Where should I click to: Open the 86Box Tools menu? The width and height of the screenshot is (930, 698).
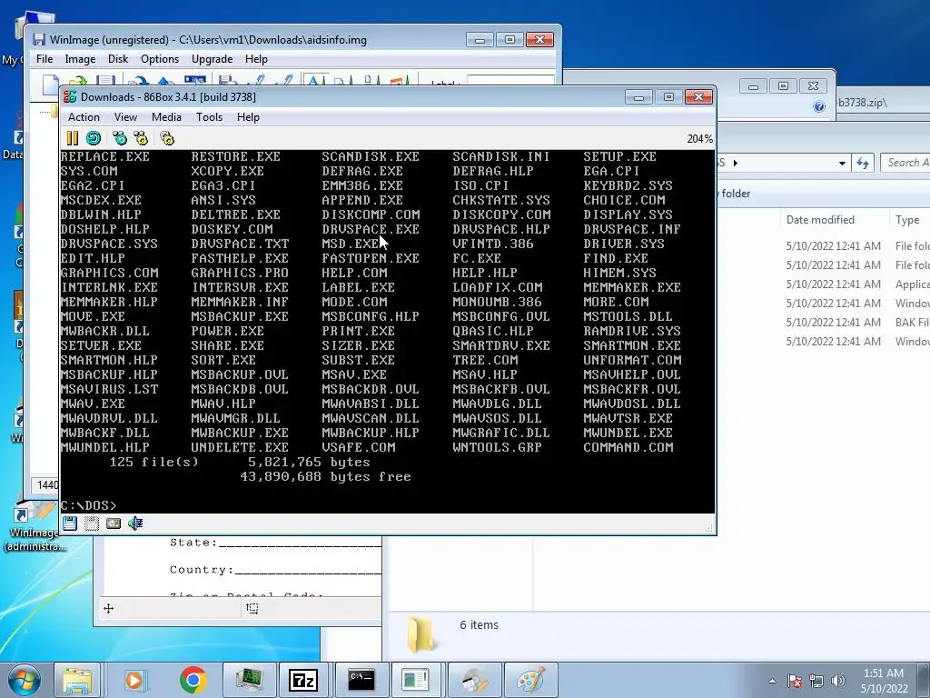(210, 117)
